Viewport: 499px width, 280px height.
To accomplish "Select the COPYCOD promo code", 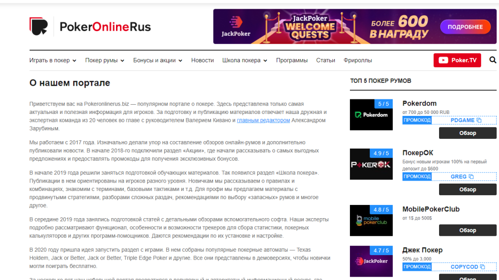I will [464, 267].
